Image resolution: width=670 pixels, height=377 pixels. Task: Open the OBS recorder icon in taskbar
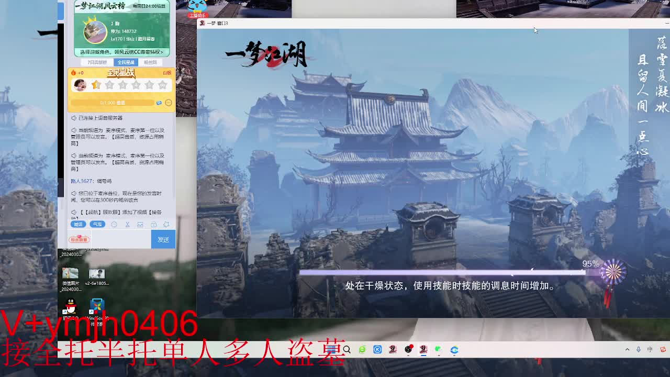click(x=408, y=350)
